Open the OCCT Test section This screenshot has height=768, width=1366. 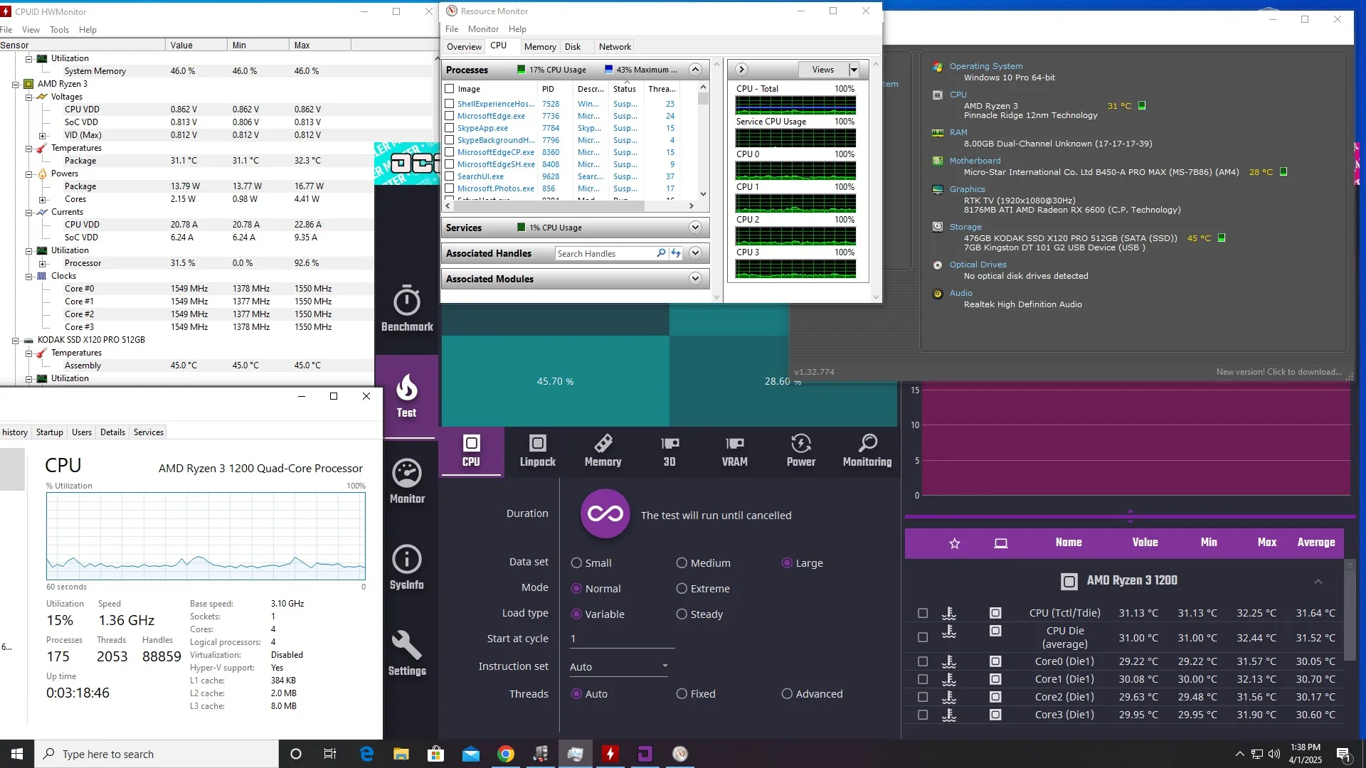pyautogui.click(x=407, y=396)
